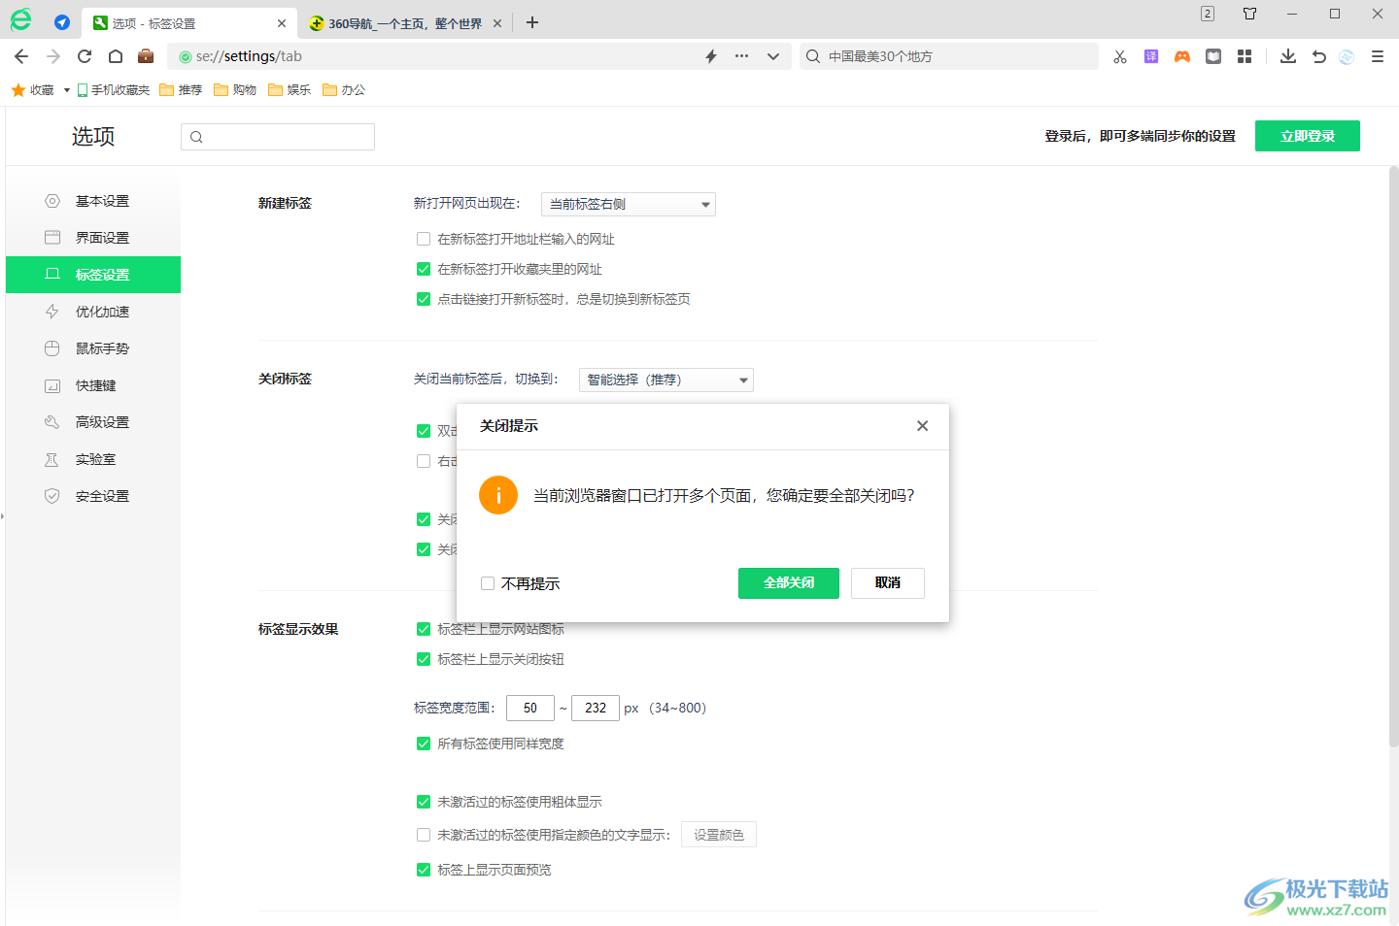Expand 新打开网页出现在 dropdown
This screenshot has height=926, width=1399.
tap(629, 204)
